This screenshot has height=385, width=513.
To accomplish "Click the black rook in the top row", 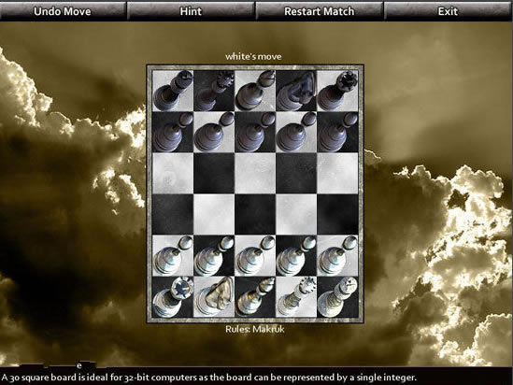I will [x=337, y=91].
